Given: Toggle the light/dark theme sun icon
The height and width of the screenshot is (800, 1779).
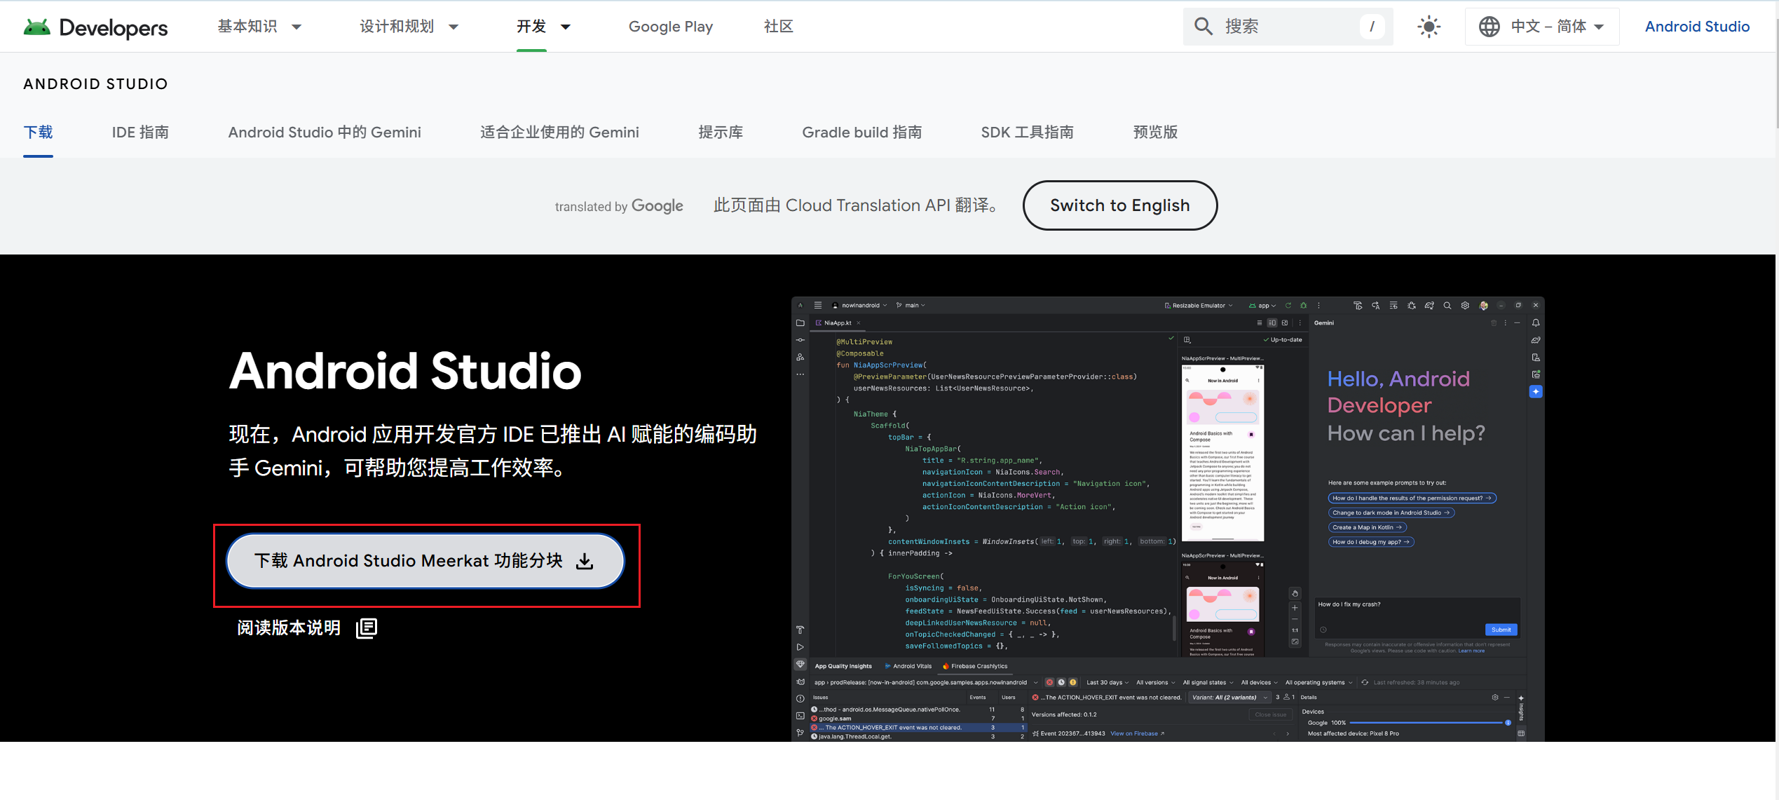Looking at the screenshot, I should coord(1429,27).
